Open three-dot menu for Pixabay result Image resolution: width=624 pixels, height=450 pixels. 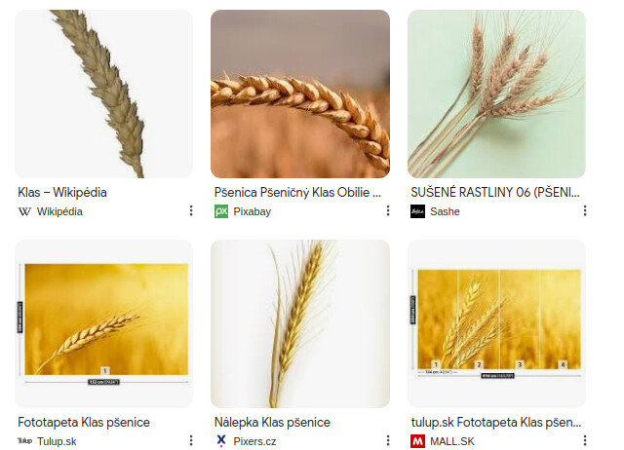388,210
